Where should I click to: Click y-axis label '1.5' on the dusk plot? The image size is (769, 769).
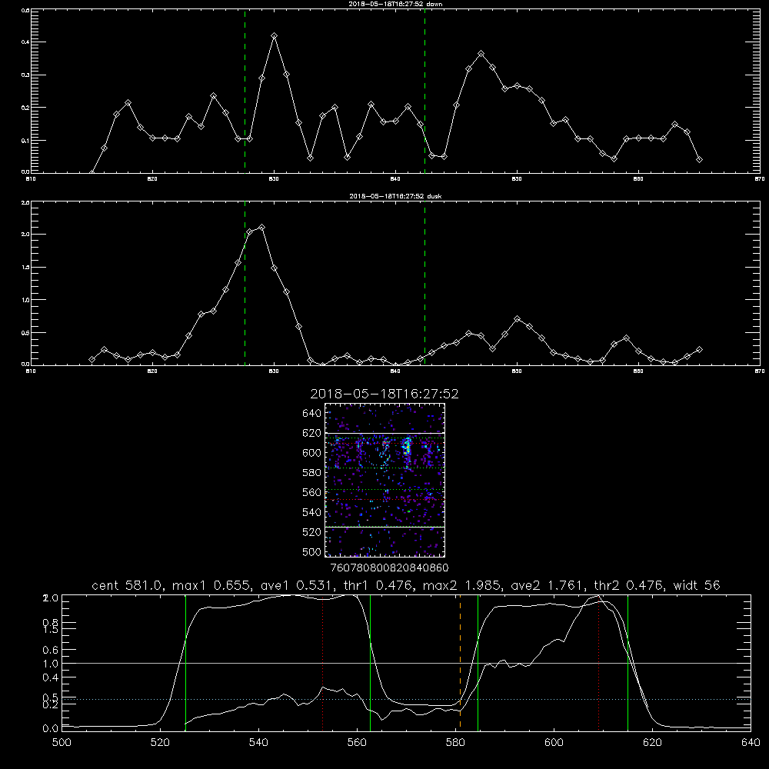25,268
